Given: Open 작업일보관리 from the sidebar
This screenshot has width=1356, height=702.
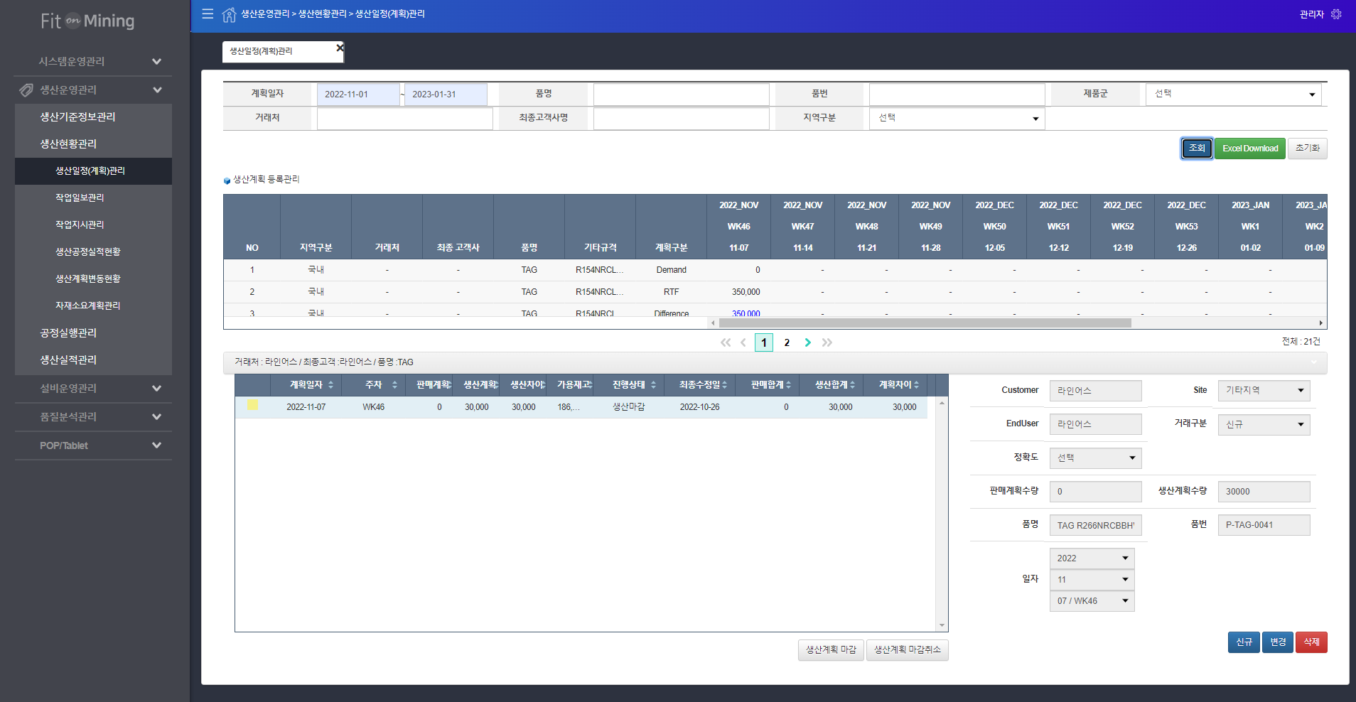Looking at the screenshot, I should coord(80,198).
